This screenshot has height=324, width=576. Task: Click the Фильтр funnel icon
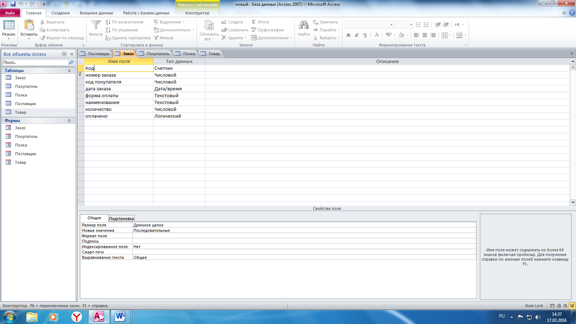(96, 25)
